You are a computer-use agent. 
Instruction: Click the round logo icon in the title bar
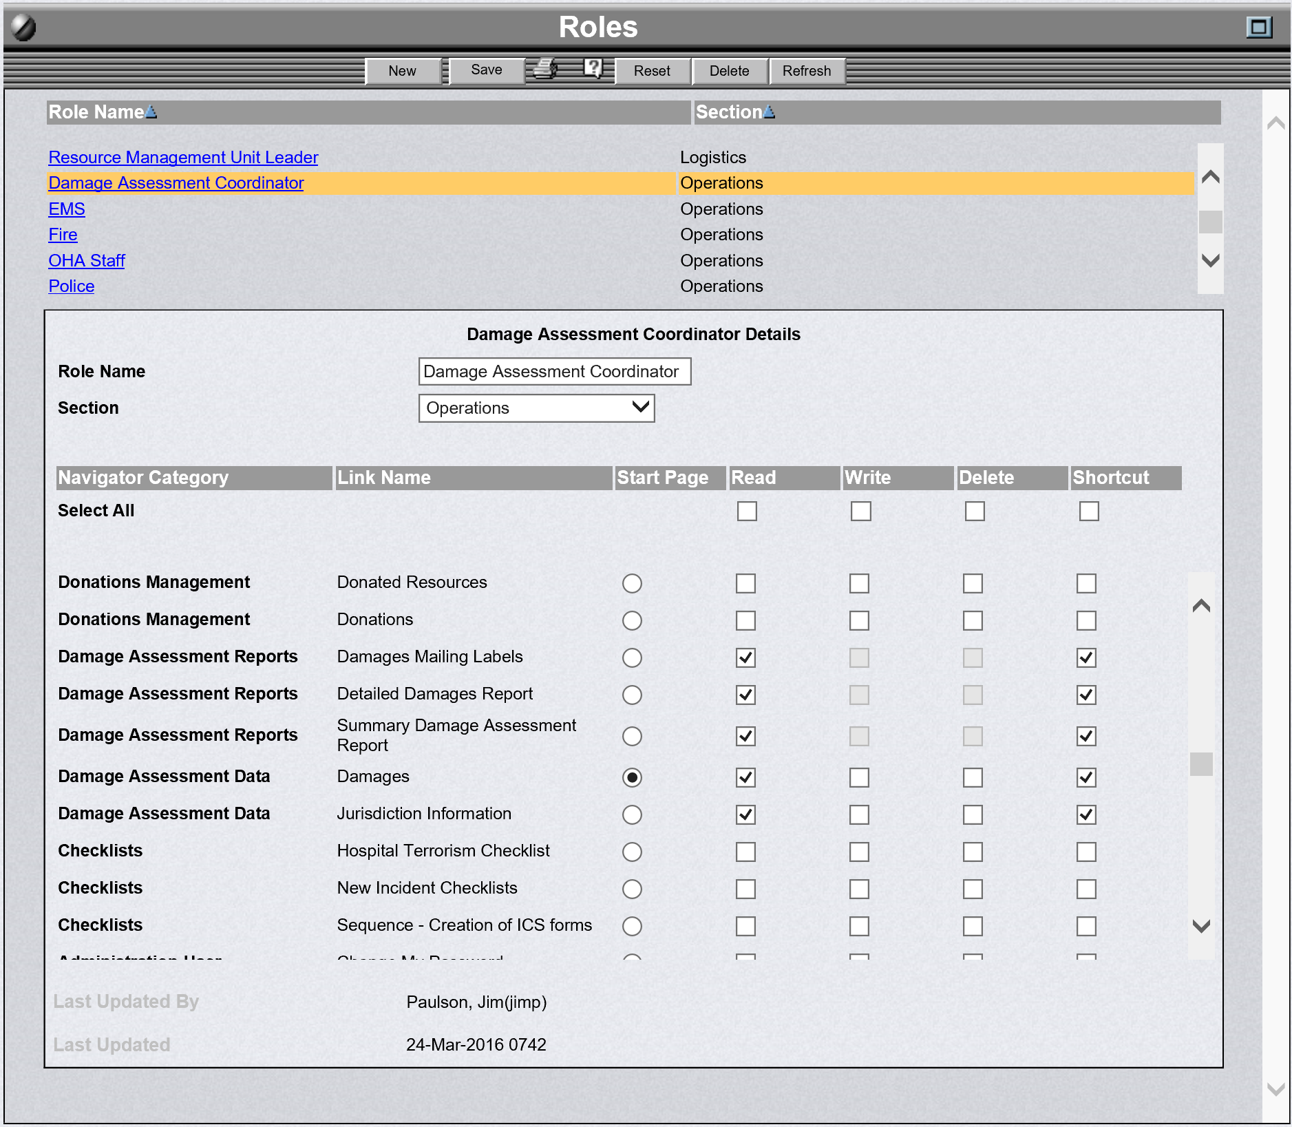[23, 28]
